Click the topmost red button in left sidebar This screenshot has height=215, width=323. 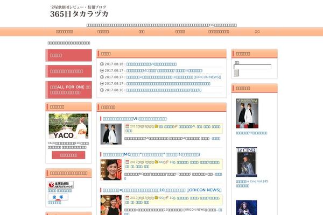[68, 55]
